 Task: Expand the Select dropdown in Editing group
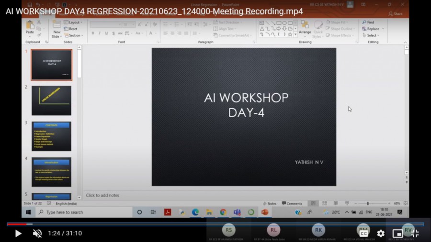point(372,35)
